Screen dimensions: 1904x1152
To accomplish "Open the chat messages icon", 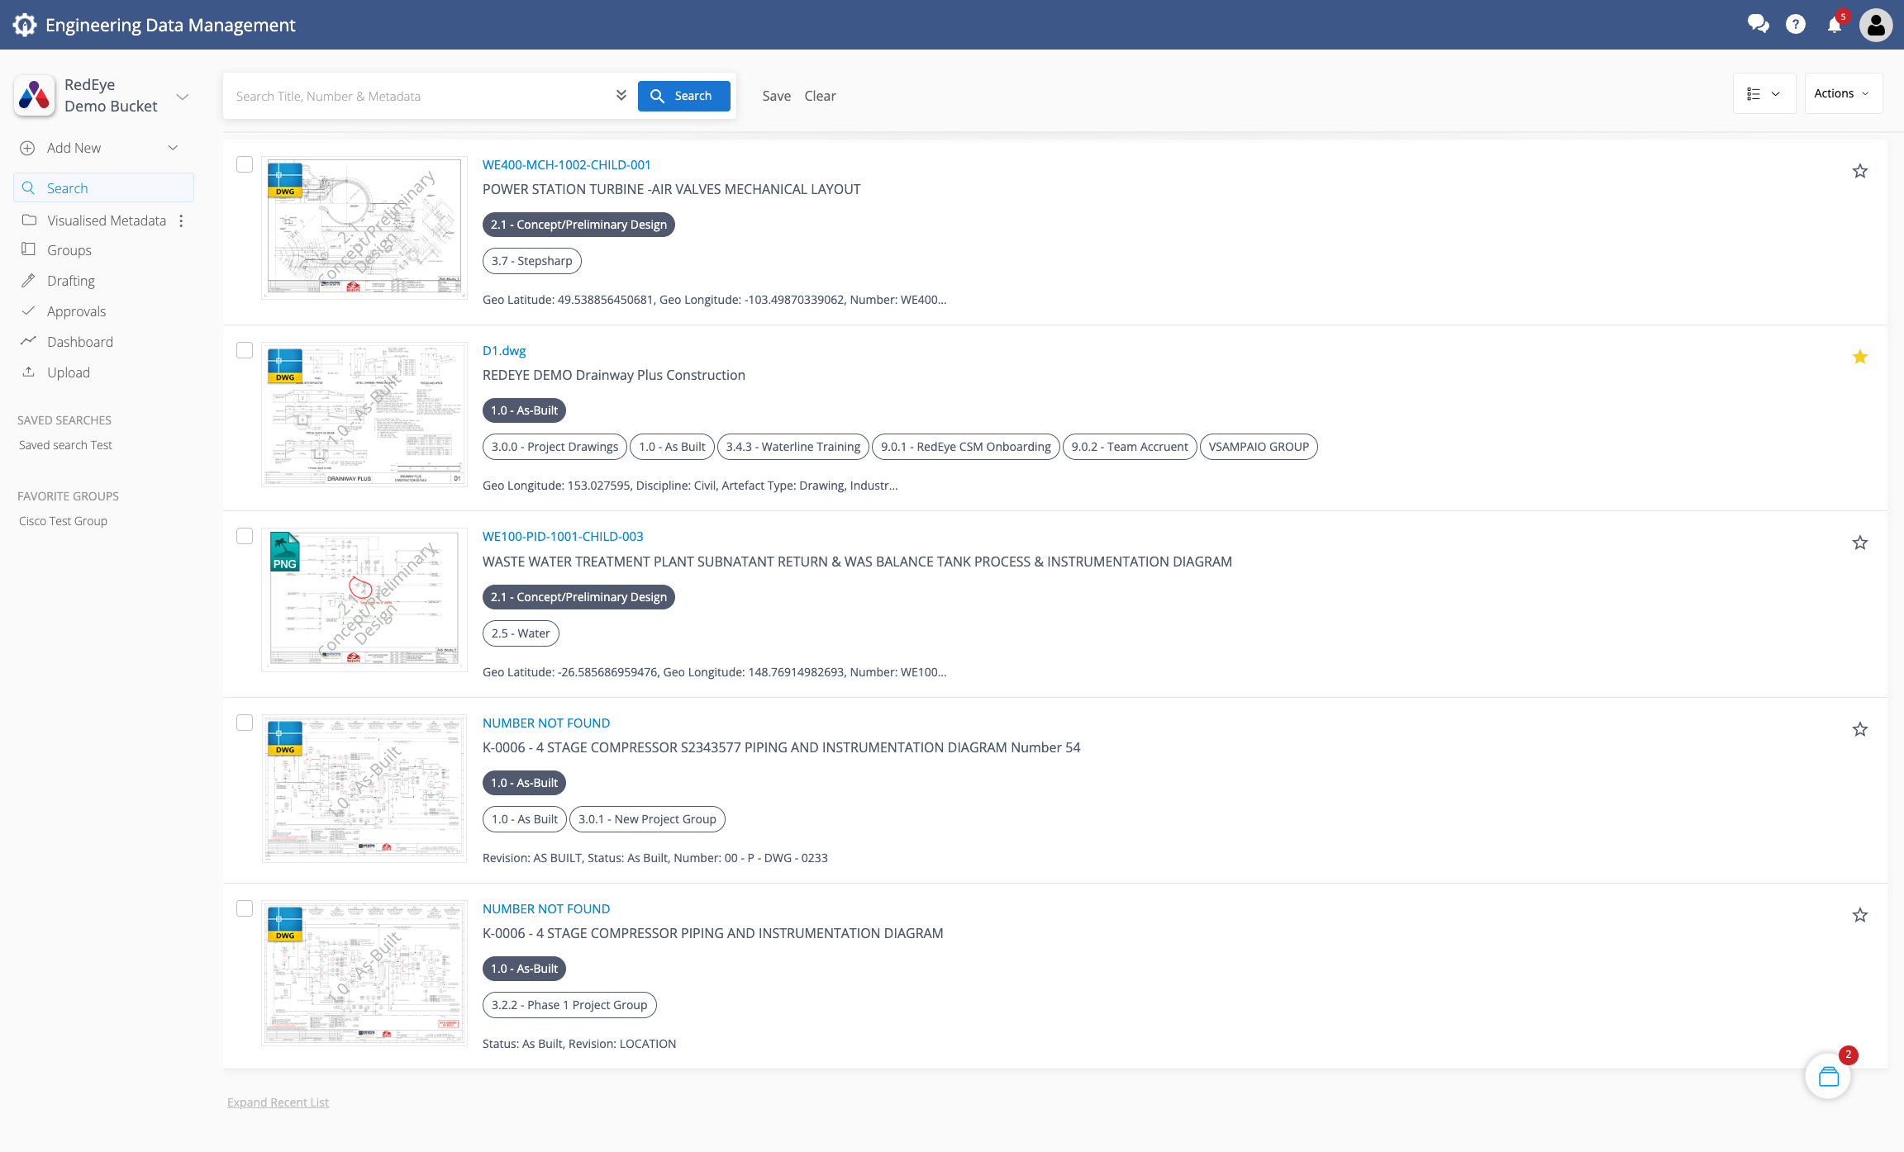I will tap(1758, 24).
